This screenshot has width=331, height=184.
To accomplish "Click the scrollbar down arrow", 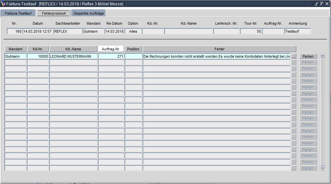I will [x=322, y=168].
